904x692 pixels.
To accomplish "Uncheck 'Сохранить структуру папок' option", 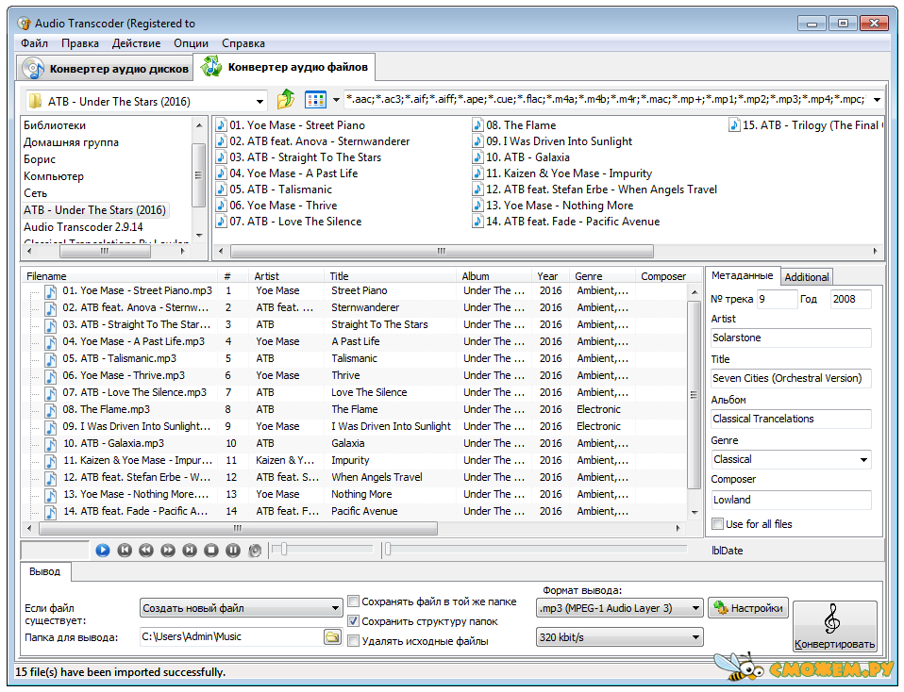I will (354, 621).
